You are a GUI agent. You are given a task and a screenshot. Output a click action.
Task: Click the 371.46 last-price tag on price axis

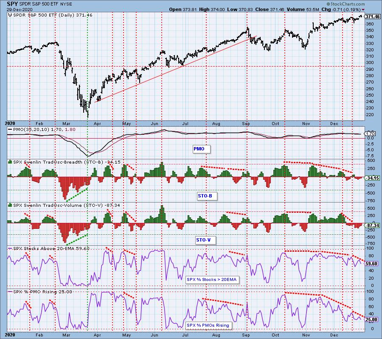coord(373,17)
